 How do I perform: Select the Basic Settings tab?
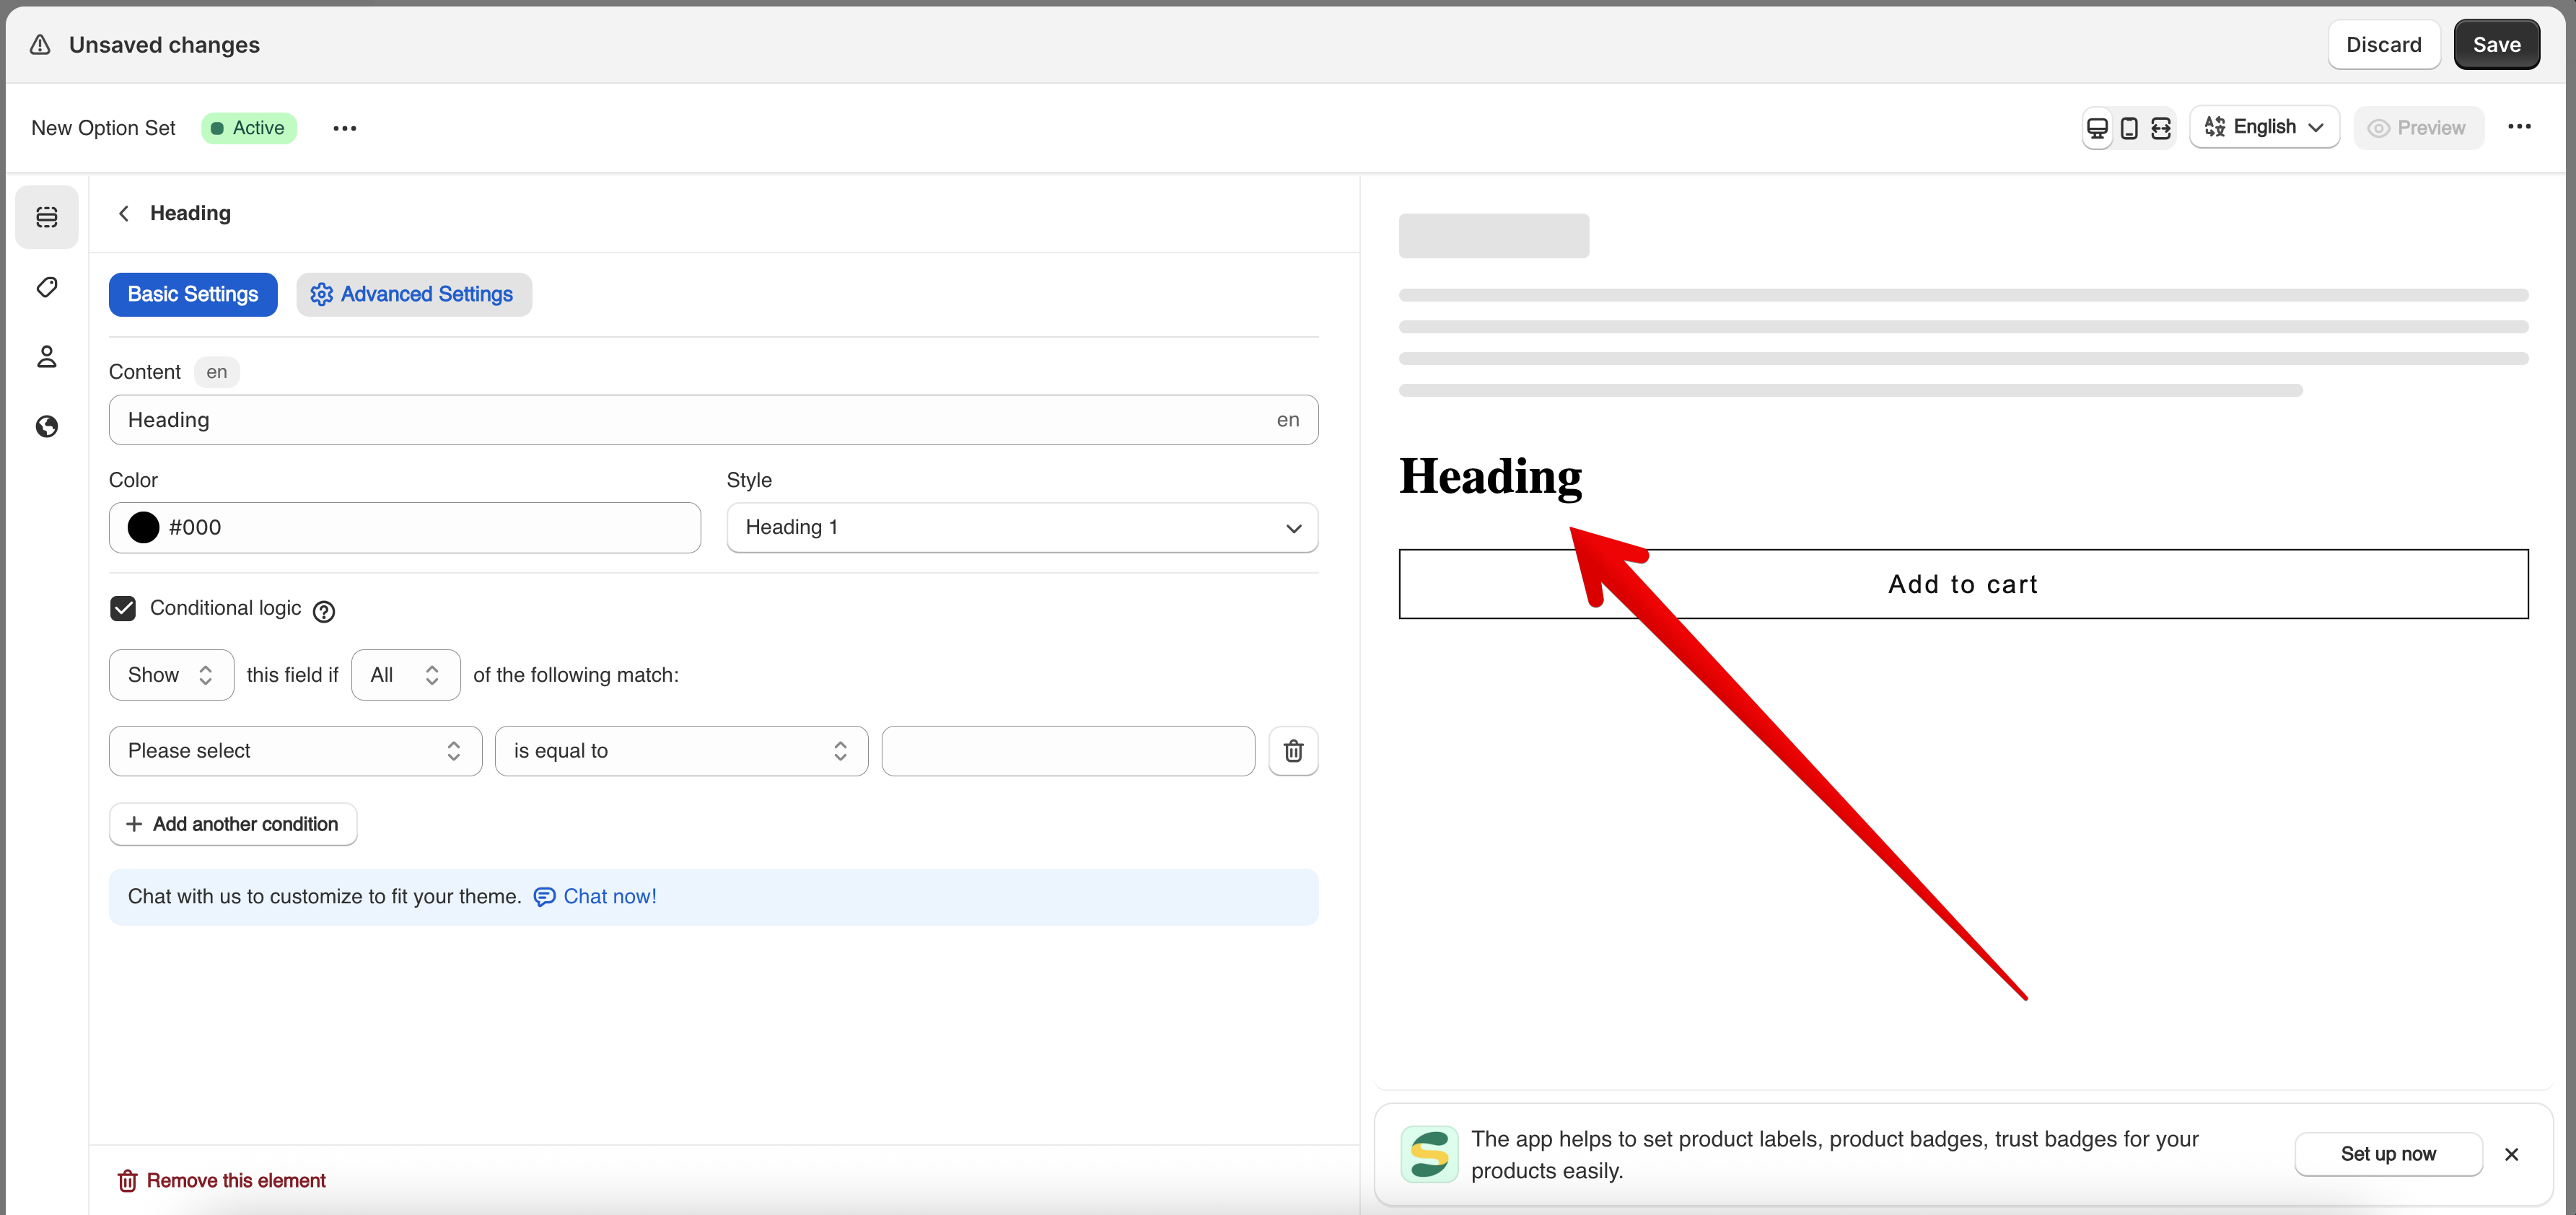click(193, 295)
